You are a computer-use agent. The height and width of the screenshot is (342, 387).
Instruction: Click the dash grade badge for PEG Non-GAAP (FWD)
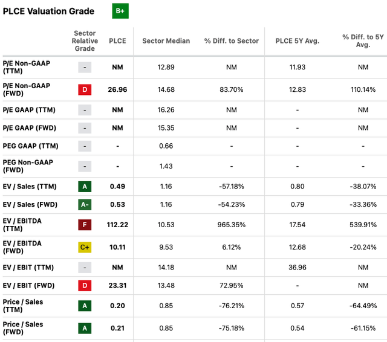(x=85, y=166)
